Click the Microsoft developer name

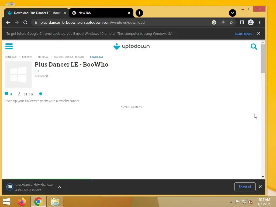(x=41, y=76)
